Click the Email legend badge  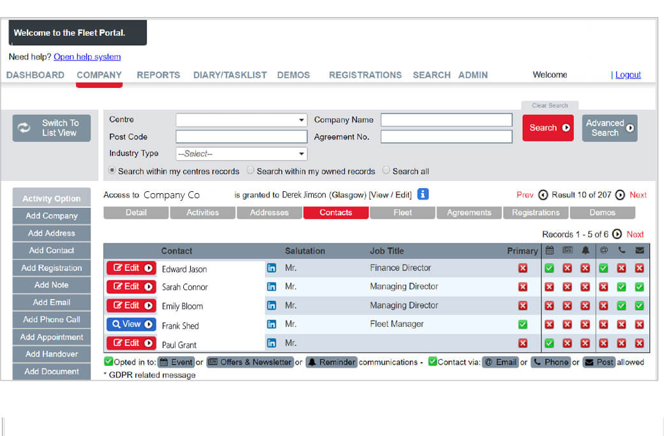click(501, 363)
